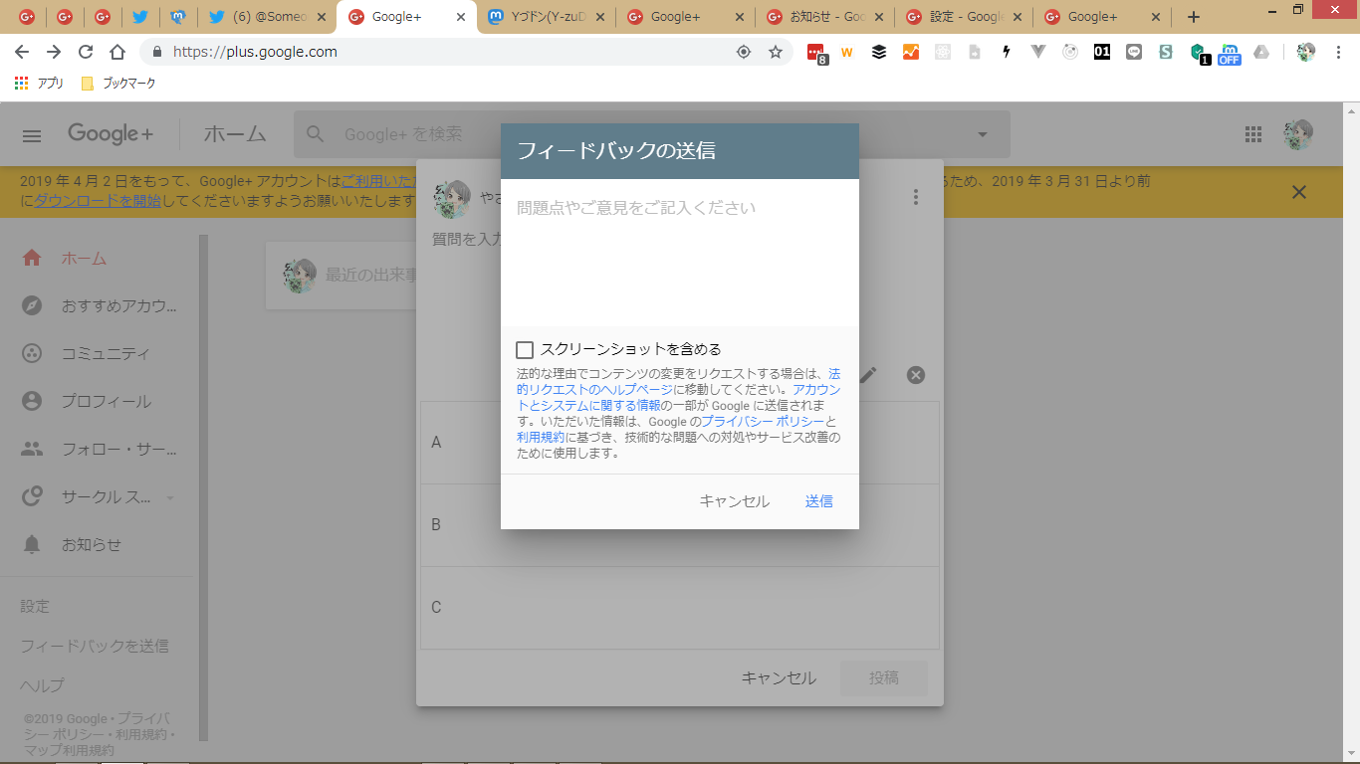Select コミュニティ in the left sidebar

(x=106, y=354)
